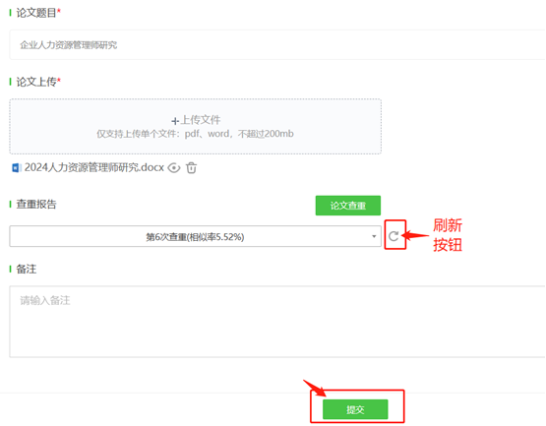Open the 第6次查重 similarity report dropdown
The image size is (546, 426).
click(x=195, y=236)
